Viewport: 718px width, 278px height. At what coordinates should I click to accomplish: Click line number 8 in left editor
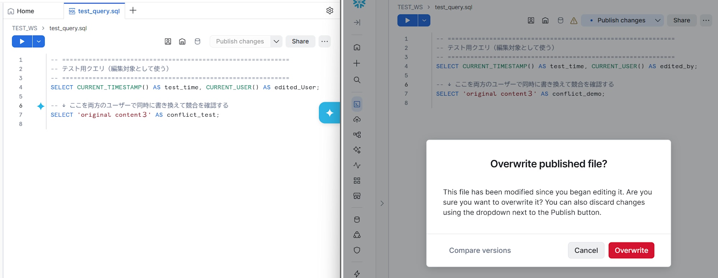(20, 124)
